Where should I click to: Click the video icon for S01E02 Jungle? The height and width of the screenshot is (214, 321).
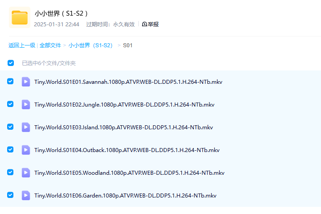[x=26, y=104]
